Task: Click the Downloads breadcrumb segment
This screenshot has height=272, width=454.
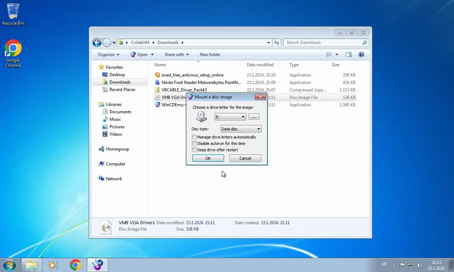Action: coord(168,42)
